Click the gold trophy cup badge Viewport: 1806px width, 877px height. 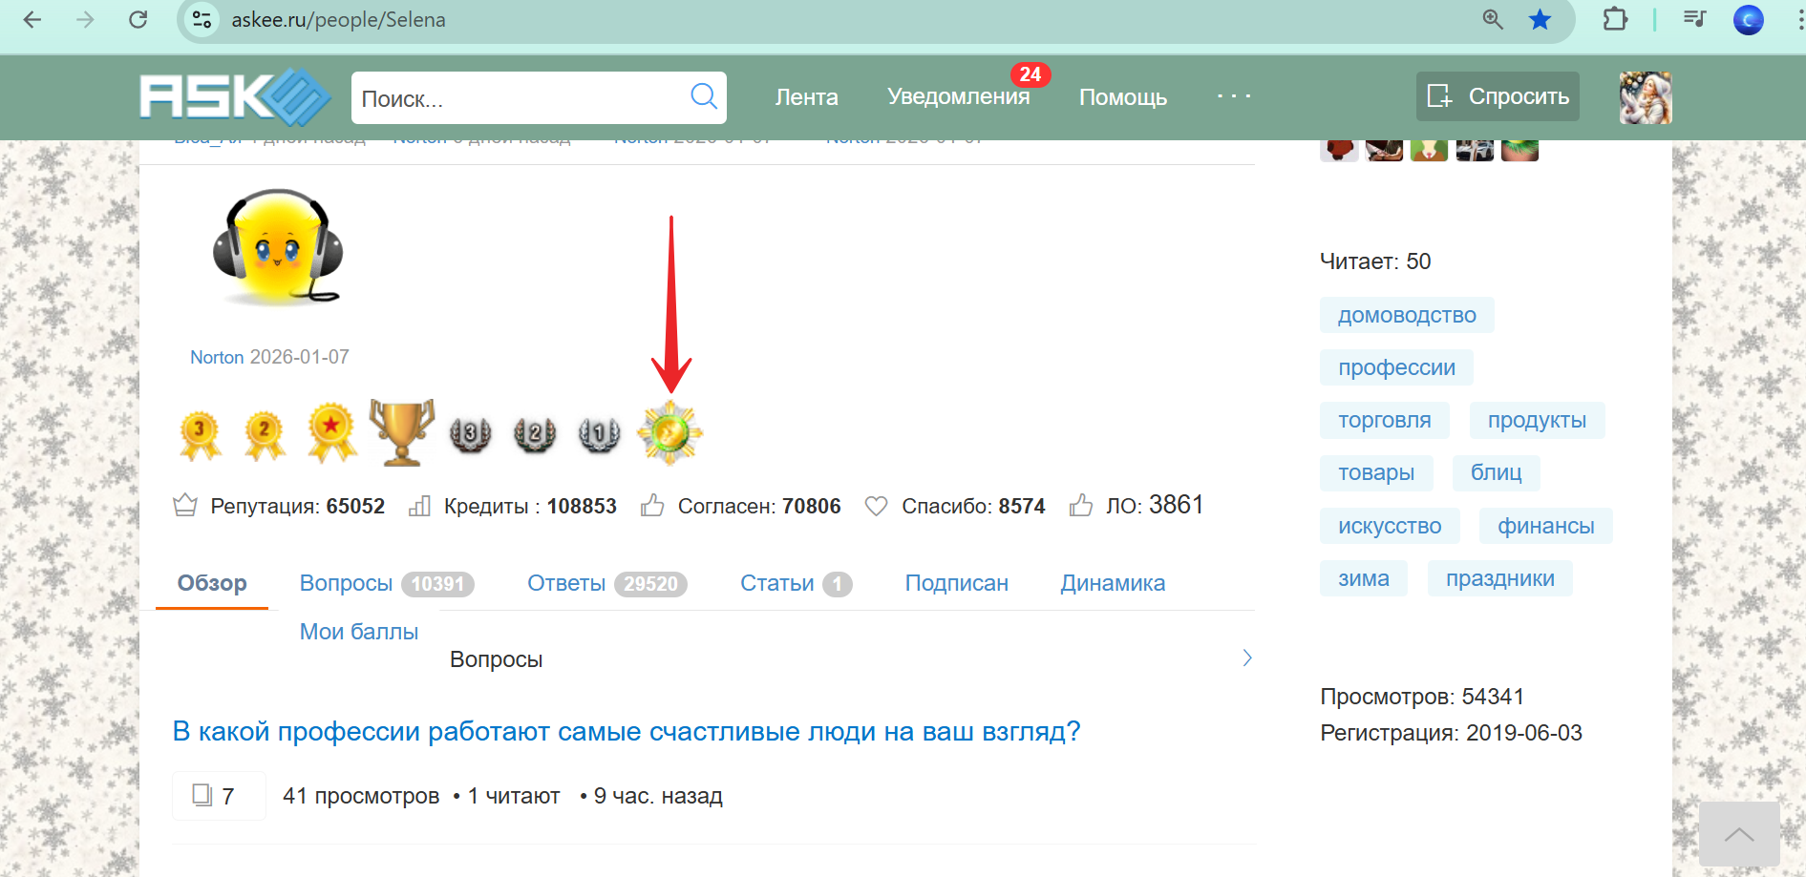click(402, 432)
